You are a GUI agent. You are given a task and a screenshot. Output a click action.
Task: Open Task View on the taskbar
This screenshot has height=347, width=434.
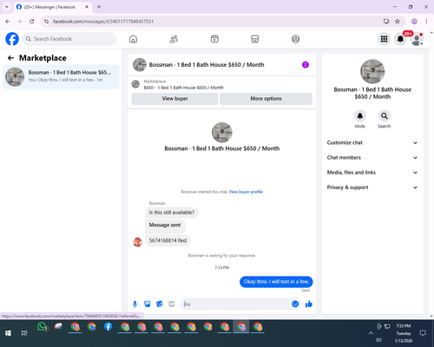coord(24,333)
